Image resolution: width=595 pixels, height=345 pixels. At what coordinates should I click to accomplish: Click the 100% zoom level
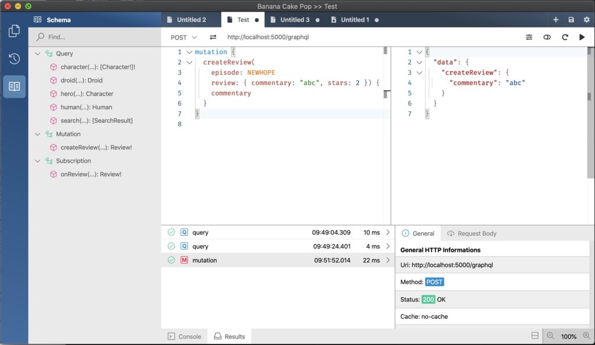coord(568,336)
